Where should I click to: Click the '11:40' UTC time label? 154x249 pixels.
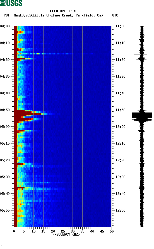120,93
